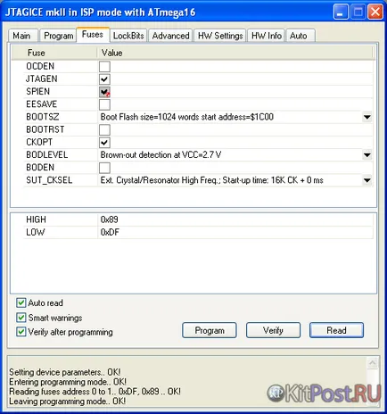Toggle the SPIEN fuse checkbox
Image resolution: width=387 pixels, height=414 pixels.
pos(104,92)
